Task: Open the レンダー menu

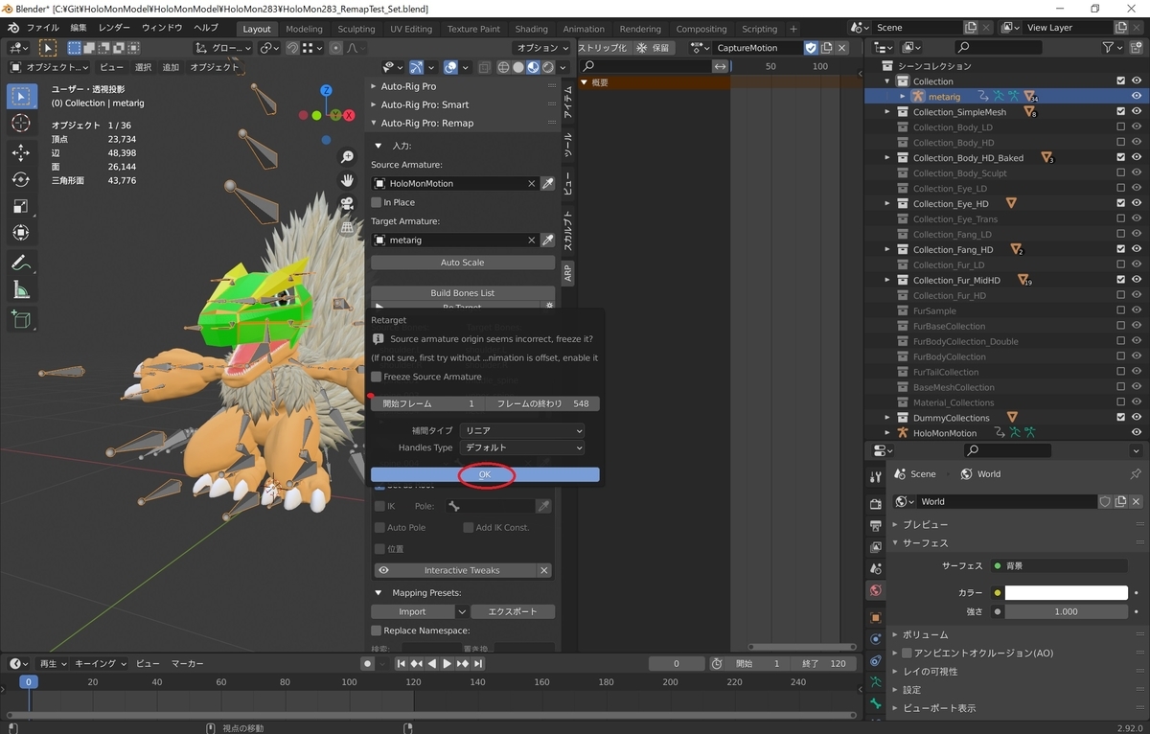Action: 114,29
